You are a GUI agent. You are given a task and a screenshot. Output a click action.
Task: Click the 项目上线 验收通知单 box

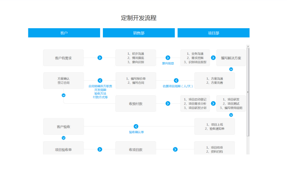tap(214, 127)
